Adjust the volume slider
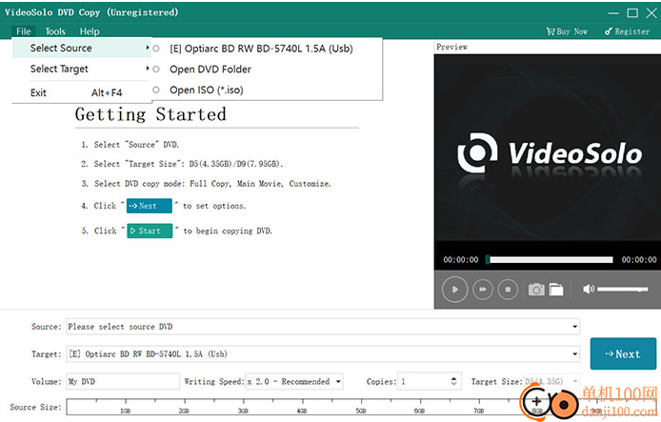This screenshot has height=422, width=661. click(623, 290)
